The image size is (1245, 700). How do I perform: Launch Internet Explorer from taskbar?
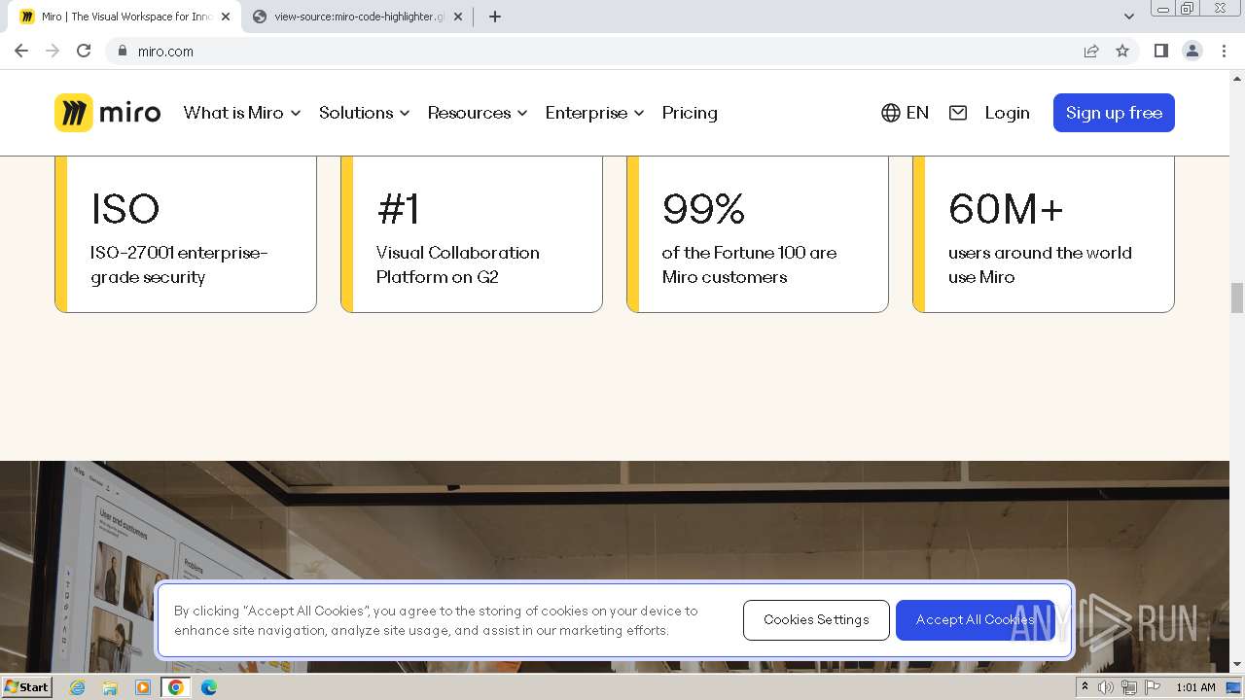click(x=78, y=687)
